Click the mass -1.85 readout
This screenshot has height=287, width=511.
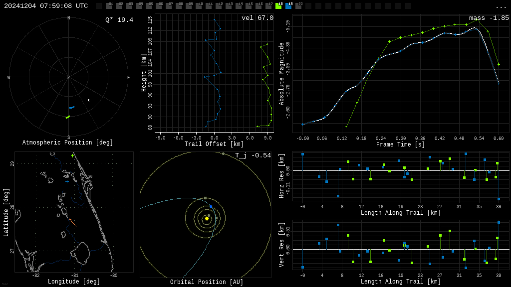pos(489,18)
